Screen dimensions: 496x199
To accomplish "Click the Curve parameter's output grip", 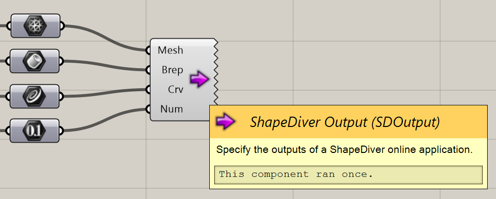I will click(x=62, y=96).
